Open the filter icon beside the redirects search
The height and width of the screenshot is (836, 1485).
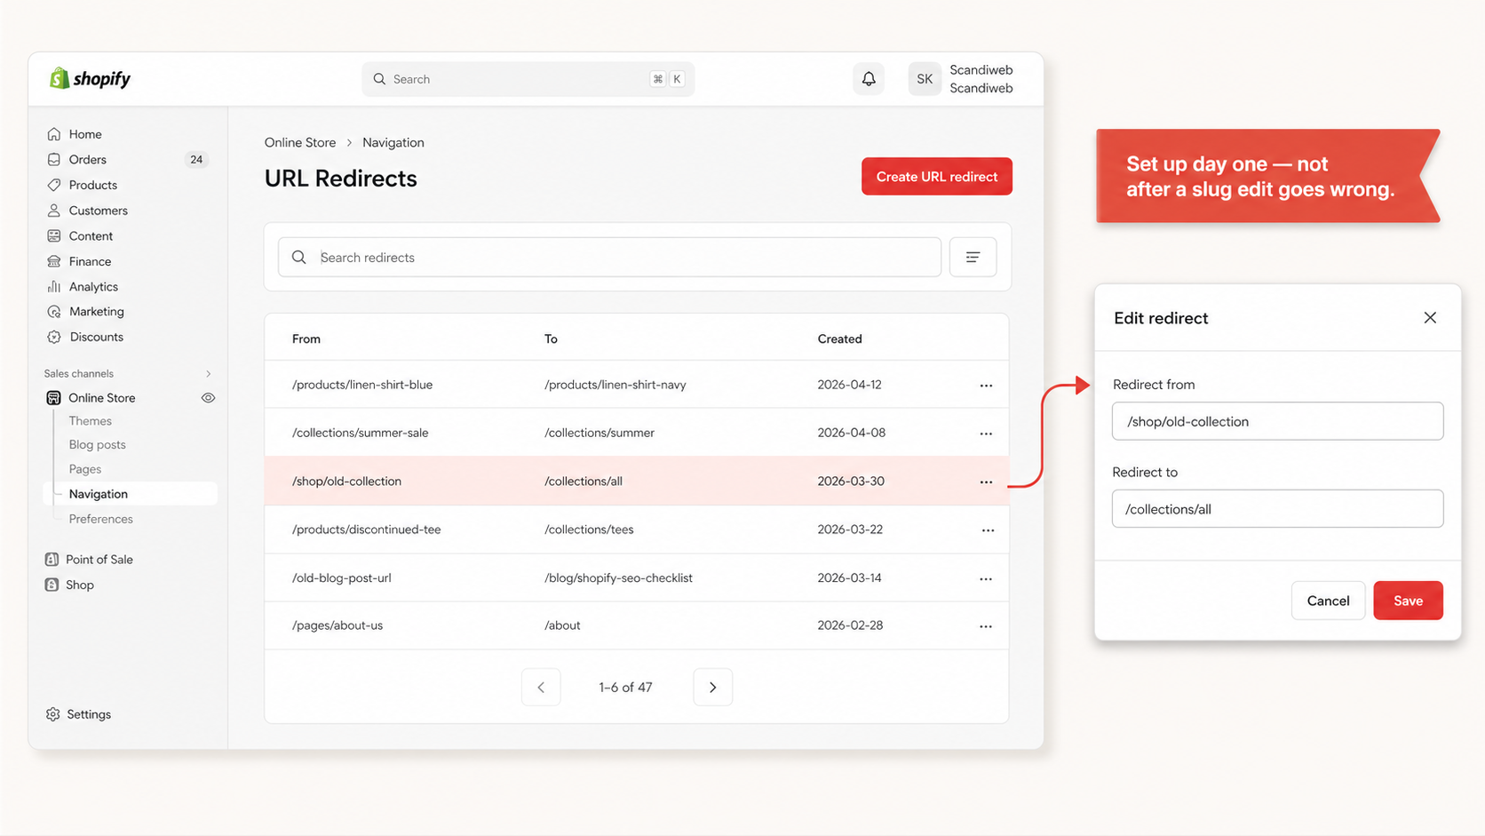click(x=973, y=257)
